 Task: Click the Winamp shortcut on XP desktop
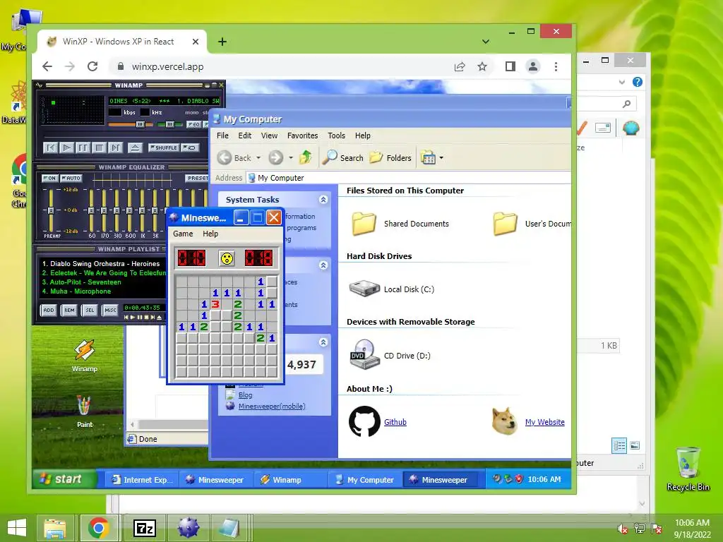(85, 356)
